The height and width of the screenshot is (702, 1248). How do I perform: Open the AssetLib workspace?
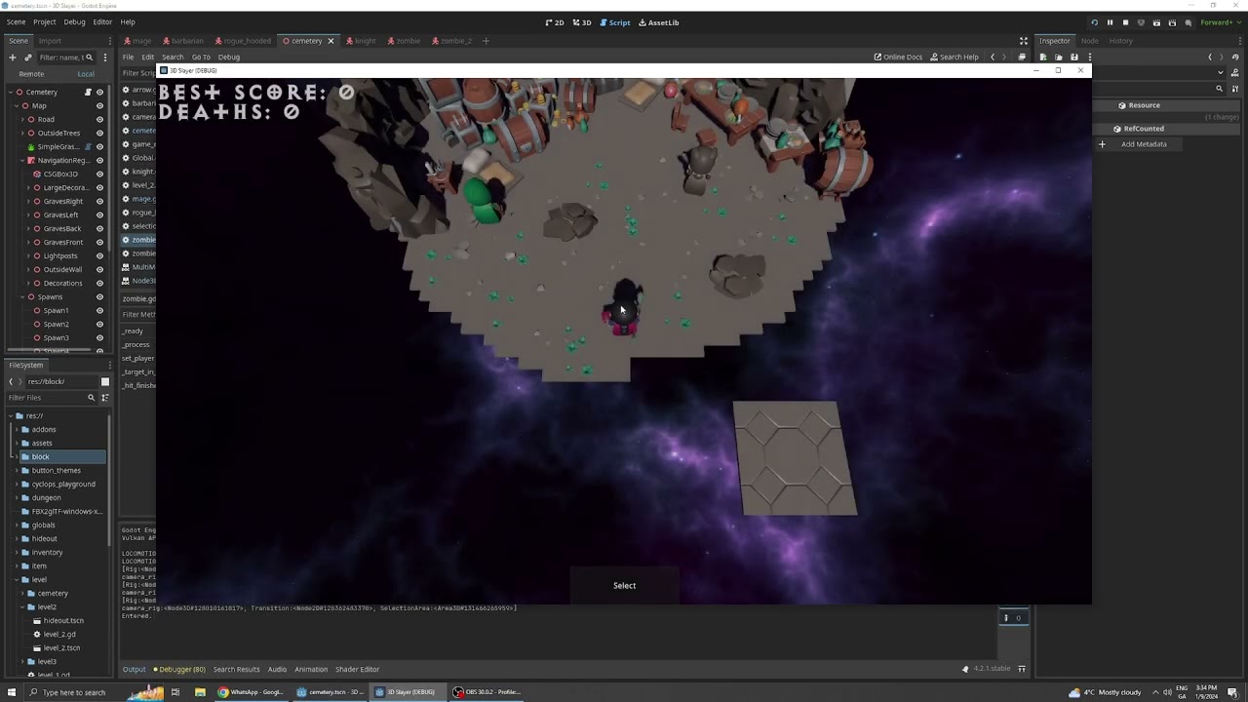(659, 22)
